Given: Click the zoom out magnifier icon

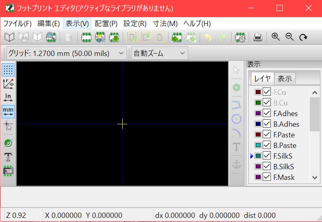Looking at the screenshot, I should pos(289,37).
